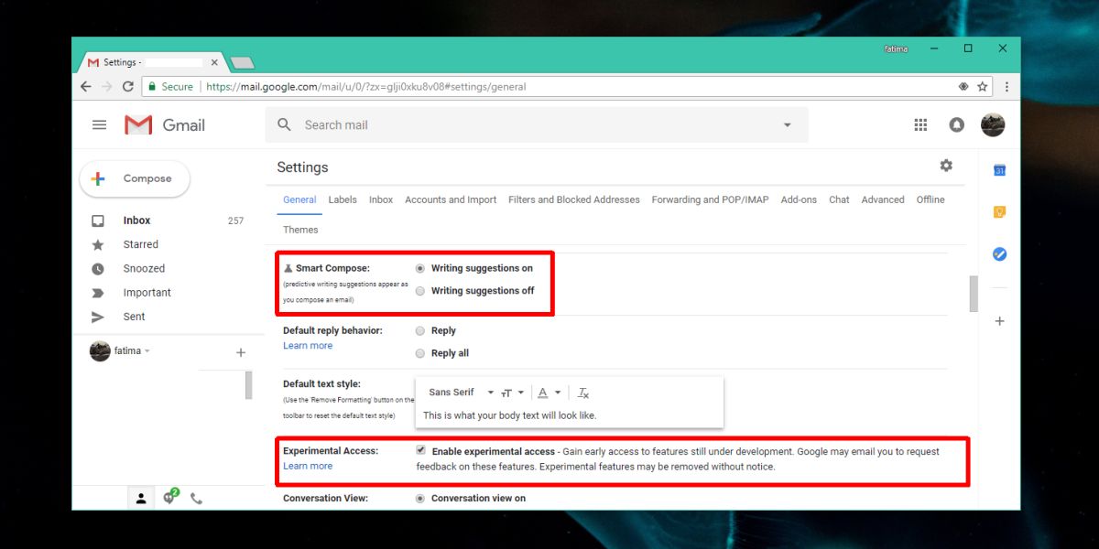
Task: Open the Gmail main menu hamburger
Action: [100, 125]
